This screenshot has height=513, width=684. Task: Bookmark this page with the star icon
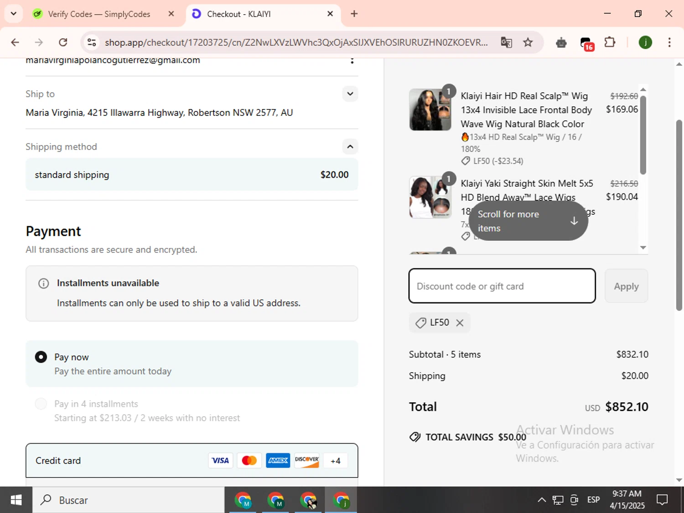pyautogui.click(x=528, y=42)
